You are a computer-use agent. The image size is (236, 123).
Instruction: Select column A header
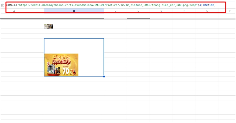(x=22, y=11)
